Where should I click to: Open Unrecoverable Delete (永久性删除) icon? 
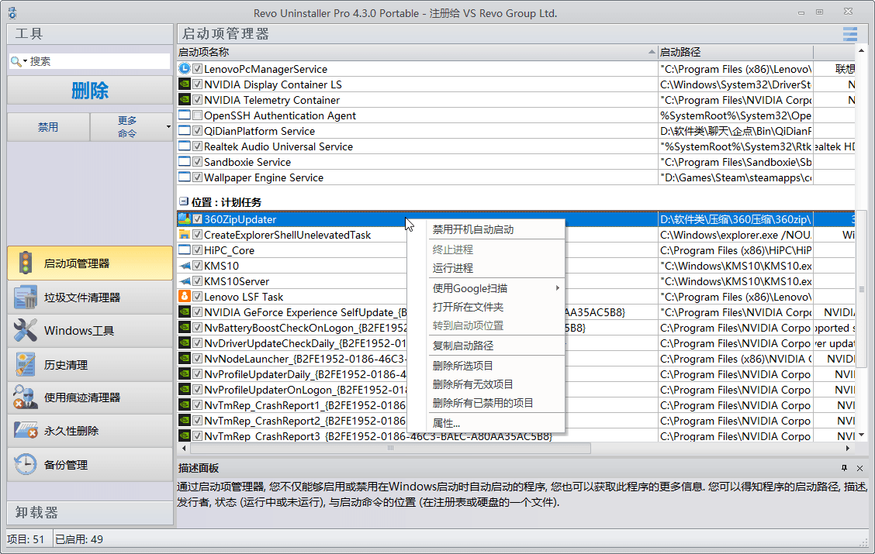(26, 431)
